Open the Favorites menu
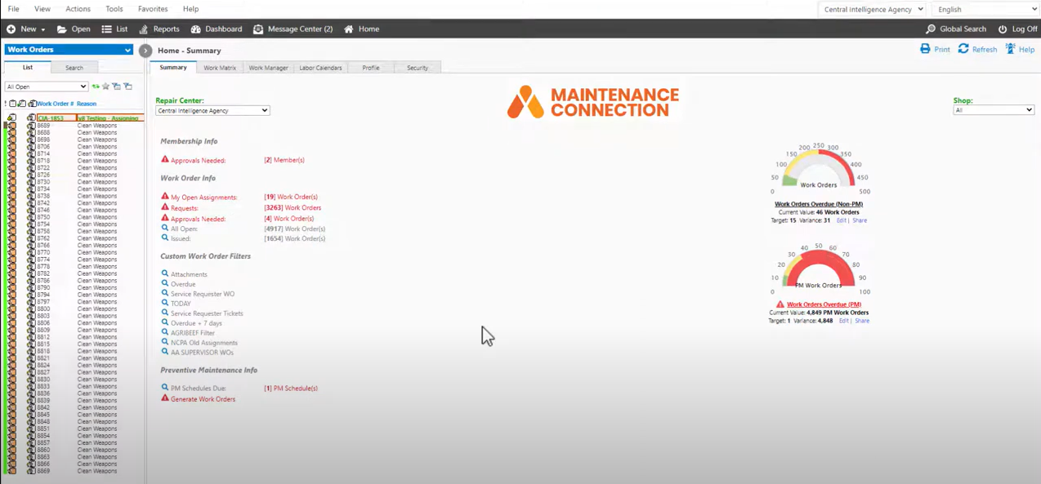The image size is (1041, 484). 153,9
